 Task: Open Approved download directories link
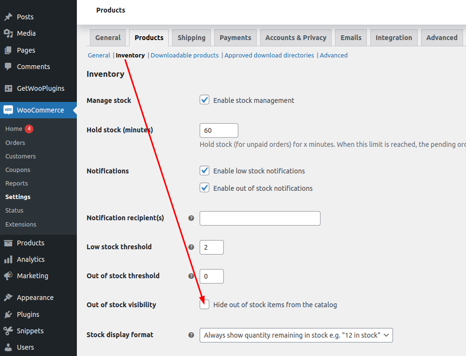269,55
